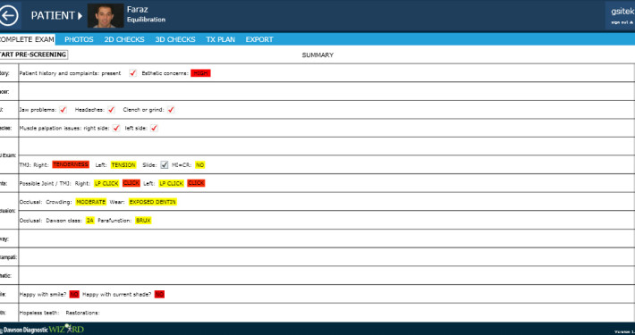Toggle right side muscle palpation checkbox
Image resolution: width=635 pixels, height=335 pixels.
pyautogui.click(x=116, y=129)
